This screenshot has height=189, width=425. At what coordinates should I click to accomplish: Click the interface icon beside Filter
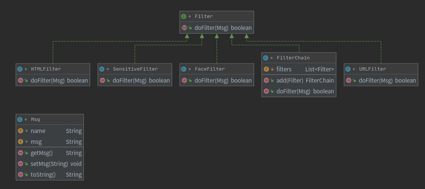point(184,16)
